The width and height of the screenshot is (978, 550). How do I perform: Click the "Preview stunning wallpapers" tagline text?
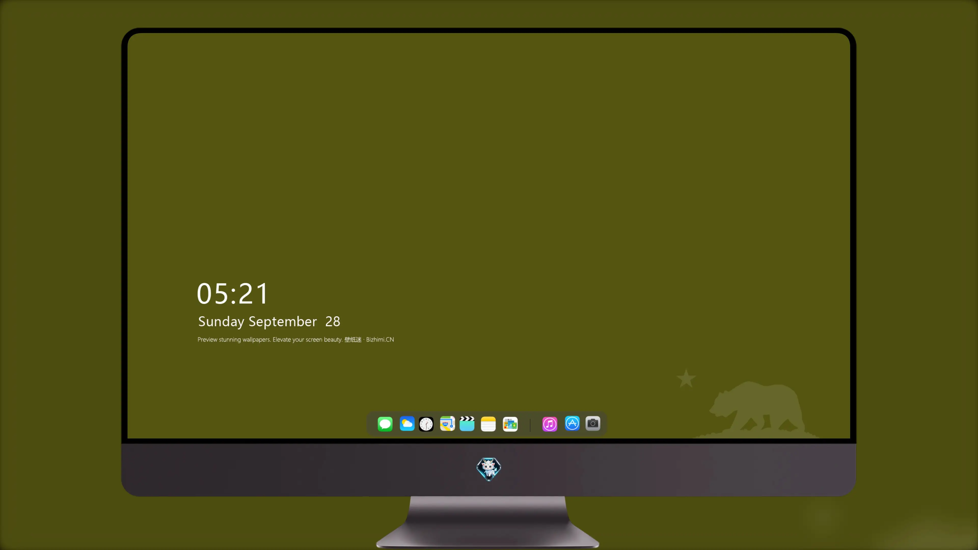(296, 339)
